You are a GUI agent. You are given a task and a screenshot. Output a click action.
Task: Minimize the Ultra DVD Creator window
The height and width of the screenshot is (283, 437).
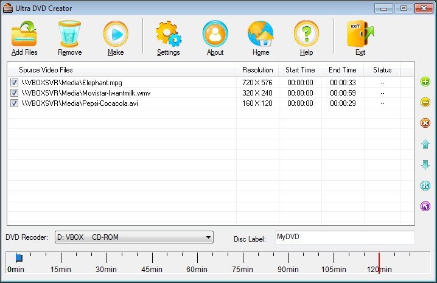tap(384, 9)
